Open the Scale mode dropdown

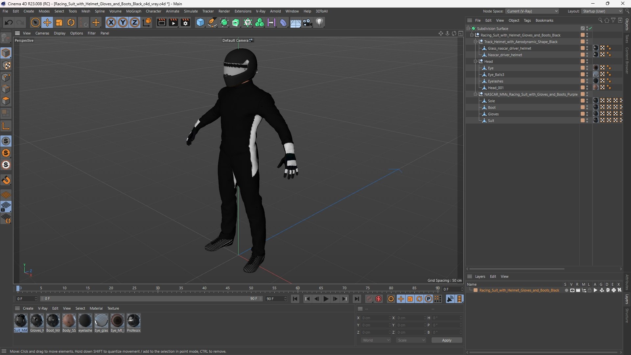[411, 340]
